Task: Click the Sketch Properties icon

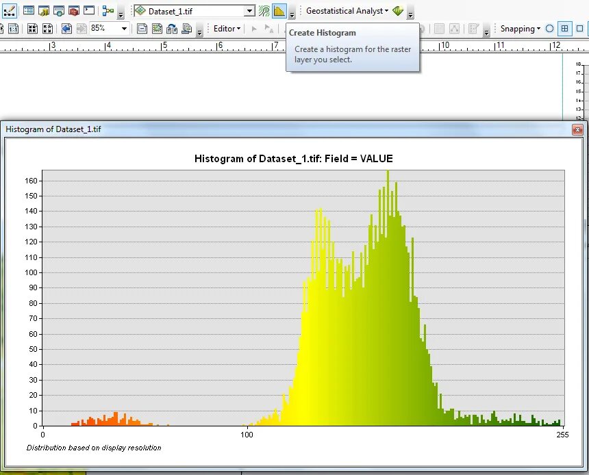Action: click(454, 29)
